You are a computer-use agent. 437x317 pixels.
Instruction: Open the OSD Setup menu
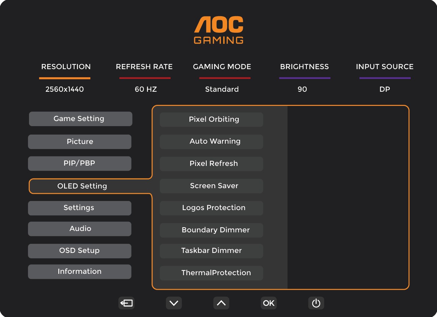coord(80,251)
